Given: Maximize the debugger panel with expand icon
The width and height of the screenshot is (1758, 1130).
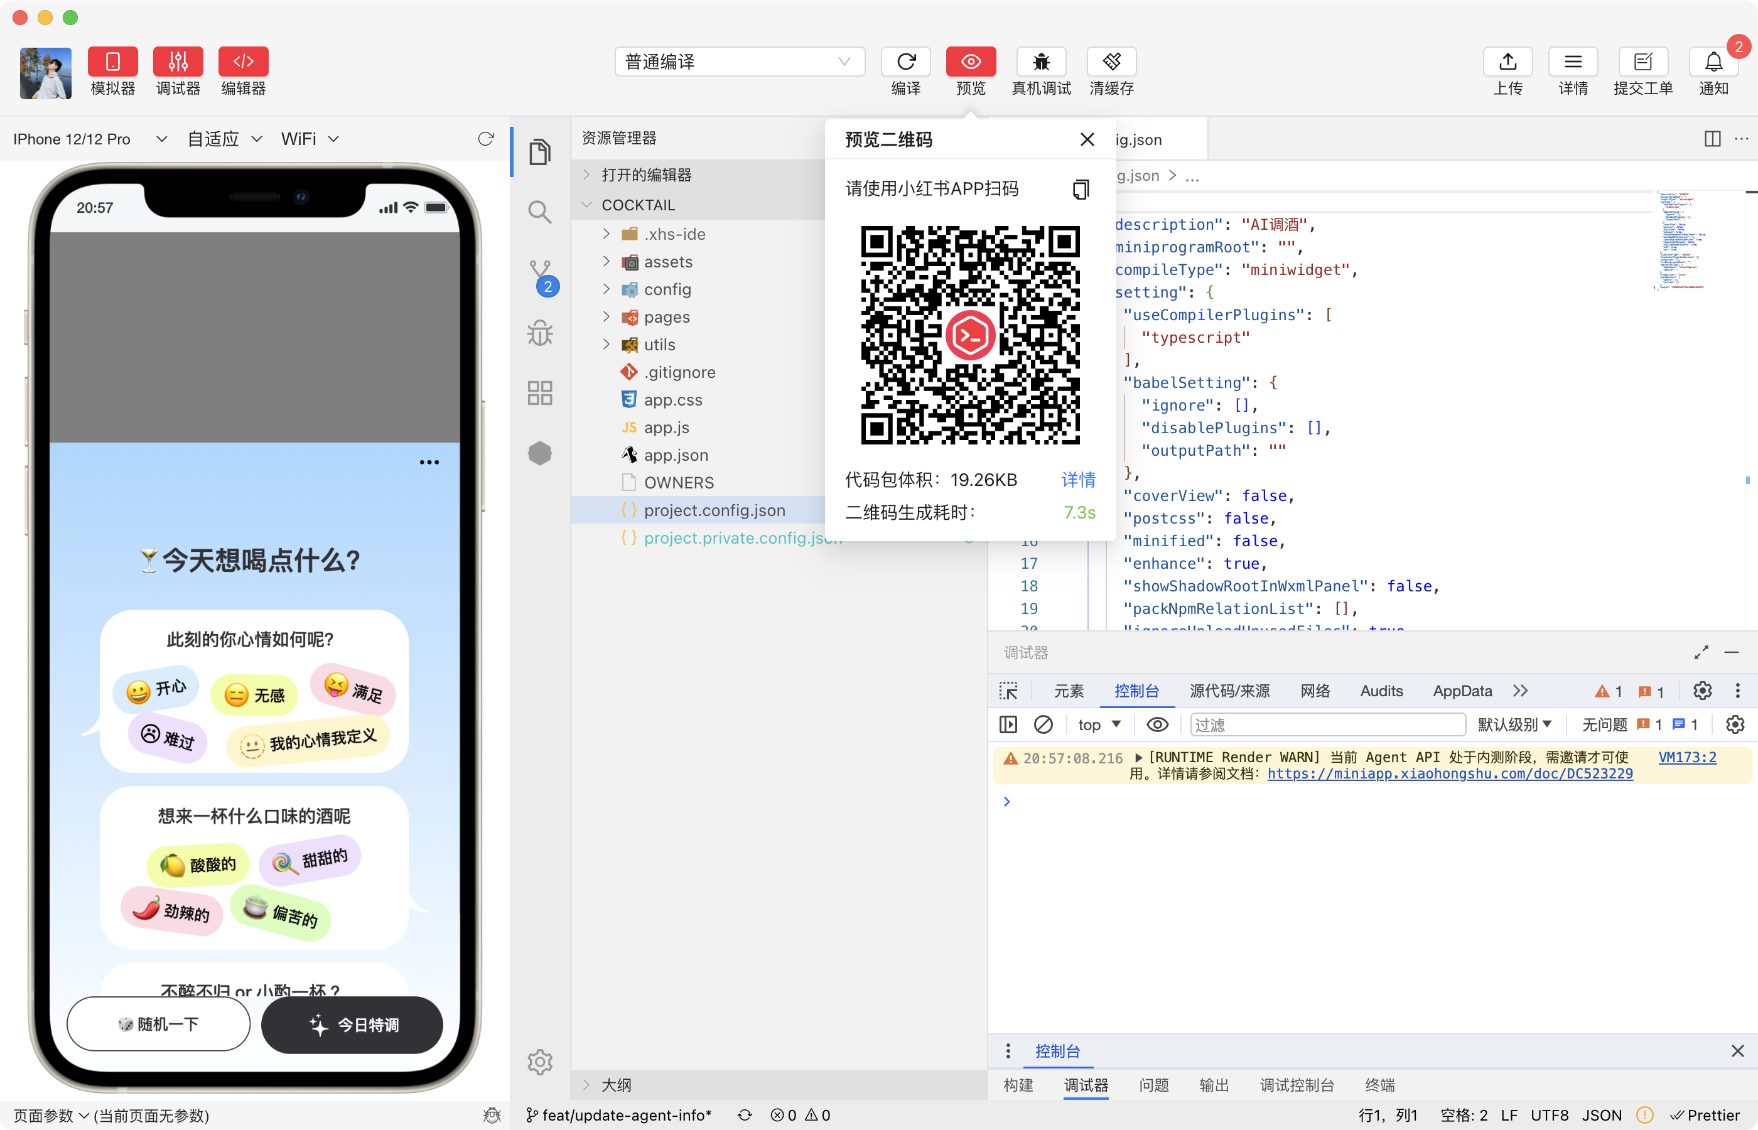Looking at the screenshot, I should click(x=1701, y=652).
